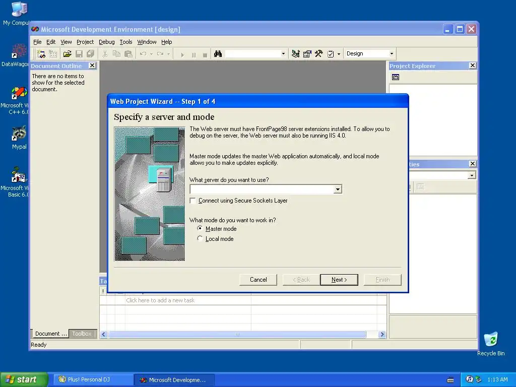Expand the Find combo box dropdown arrow
Screen dimensions: 516x387
click(283, 53)
